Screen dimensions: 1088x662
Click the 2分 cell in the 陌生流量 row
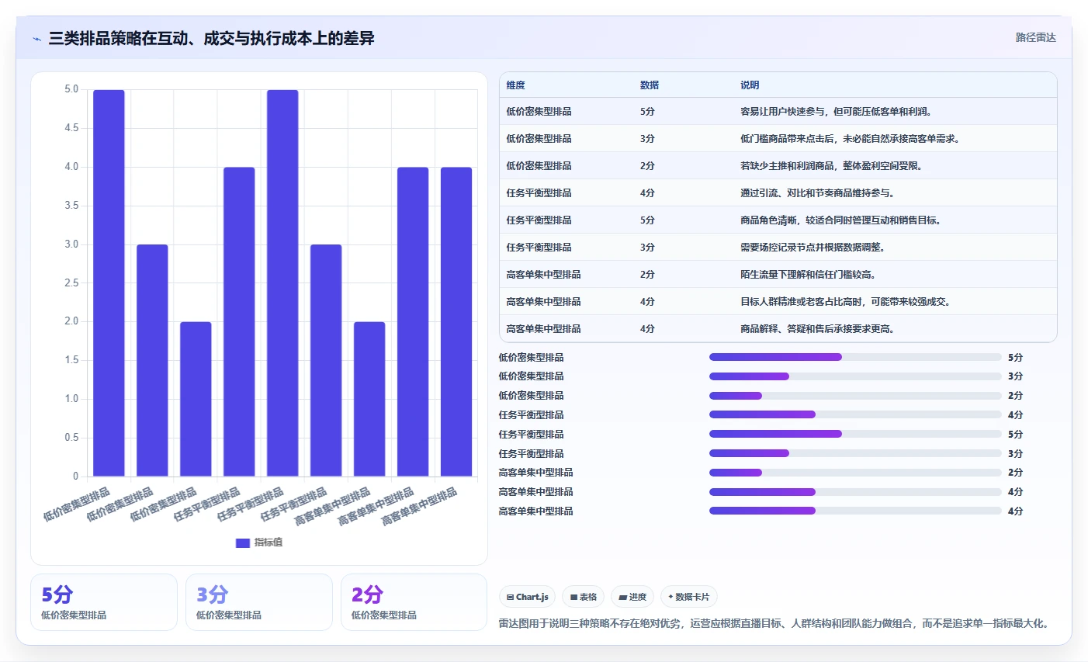647,275
